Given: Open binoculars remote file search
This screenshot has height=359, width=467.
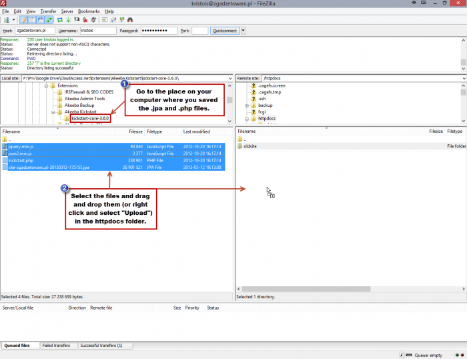Looking at the screenshot, I should click(x=130, y=20).
